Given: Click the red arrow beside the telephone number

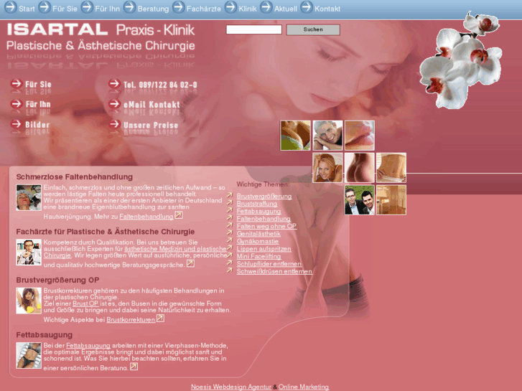Looking at the screenshot, I should pyautogui.click(x=114, y=83).
